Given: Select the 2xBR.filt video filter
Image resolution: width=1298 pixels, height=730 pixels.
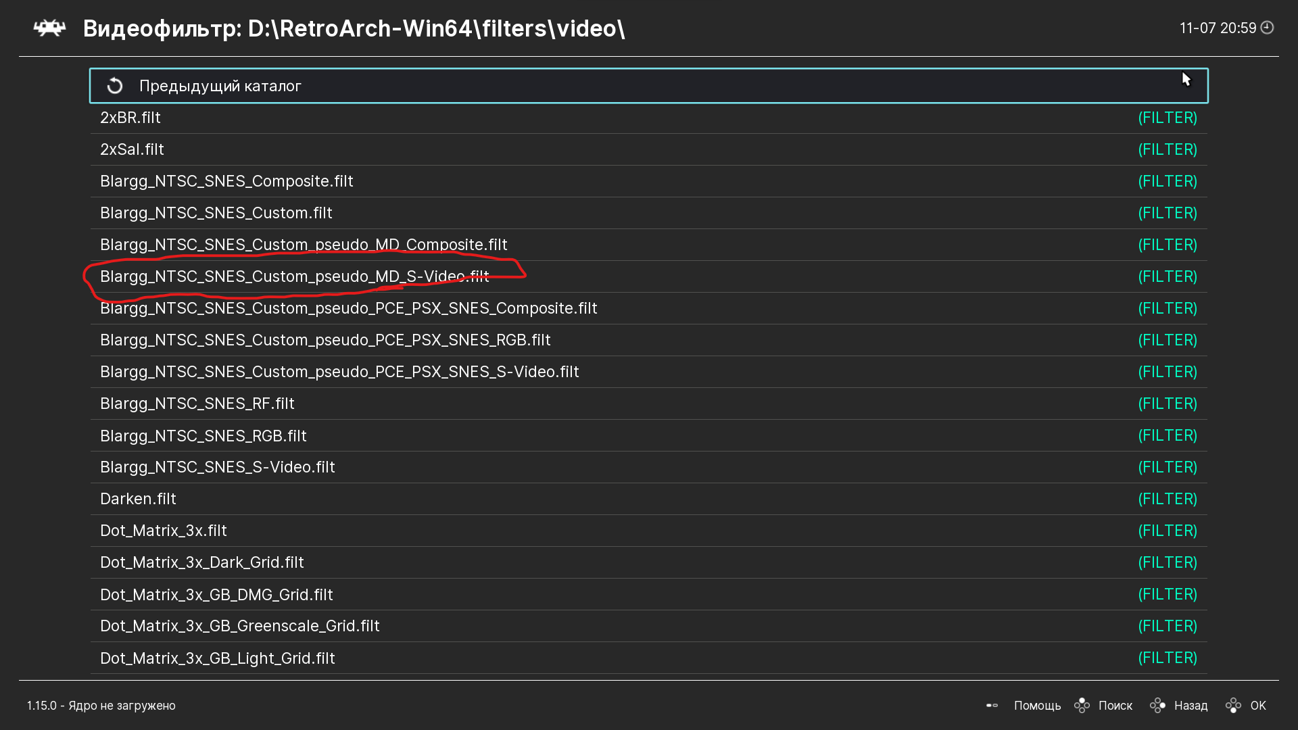Looking at the screenshot, I should pyautogui.click(x=130, y=118).
